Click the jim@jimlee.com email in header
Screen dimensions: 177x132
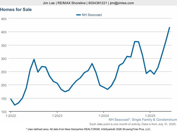(122, 3)
